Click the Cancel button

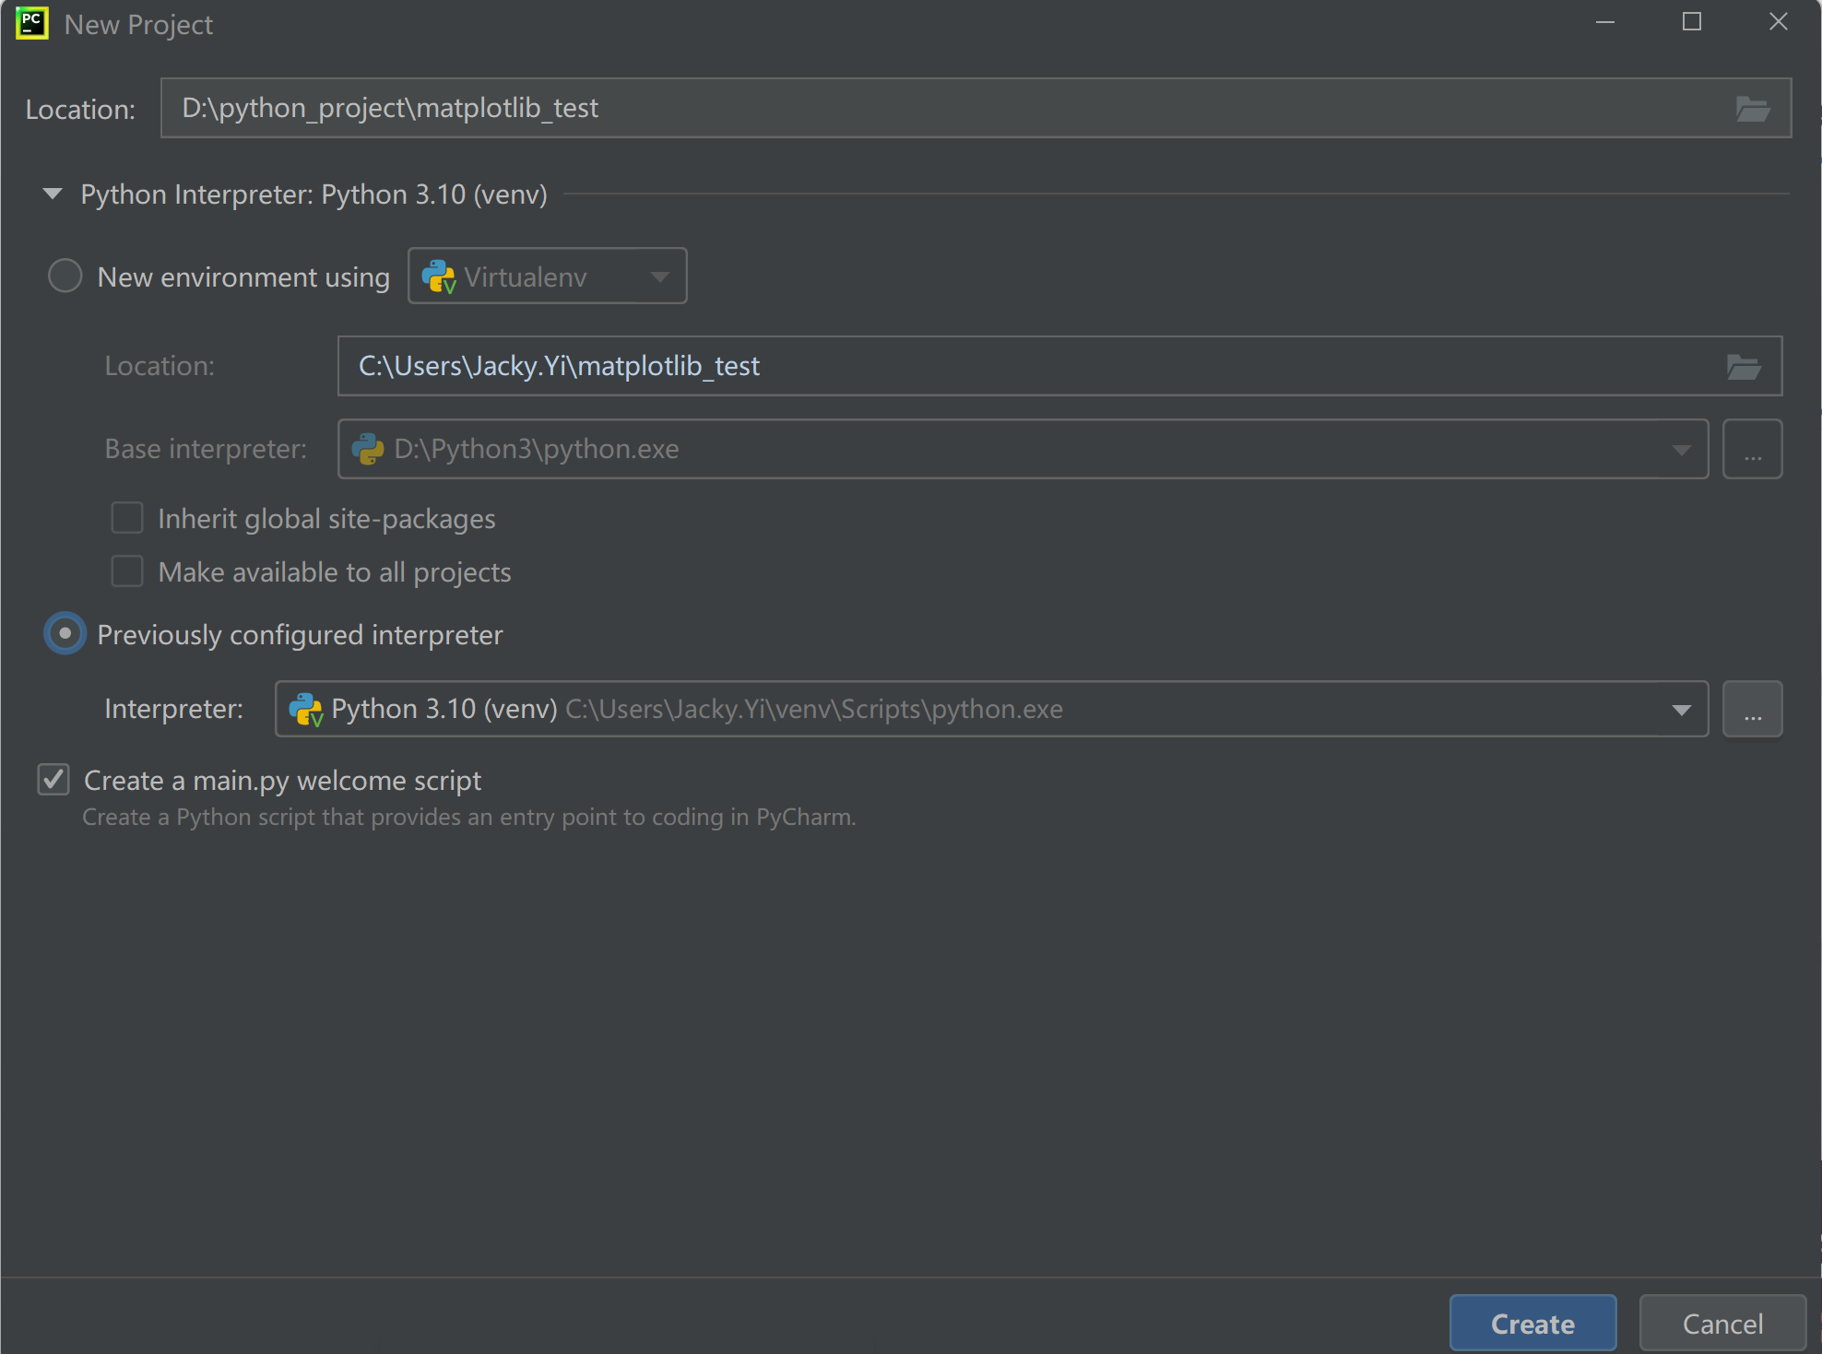click(x=1721, y=1324)
